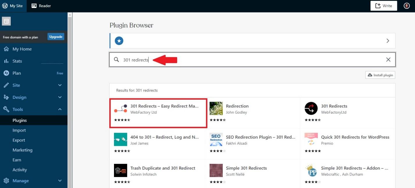Viewport: 415px width, 188px height.
Task: Open 404 to 301 plugin
Action: pyautogui.click(x=157, y=144)
